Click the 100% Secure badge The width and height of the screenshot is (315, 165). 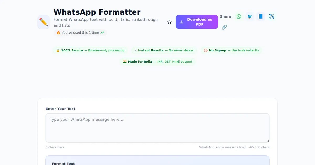90,50
